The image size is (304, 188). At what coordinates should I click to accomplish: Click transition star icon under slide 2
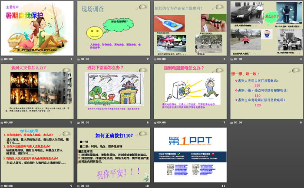pos(79,59)
